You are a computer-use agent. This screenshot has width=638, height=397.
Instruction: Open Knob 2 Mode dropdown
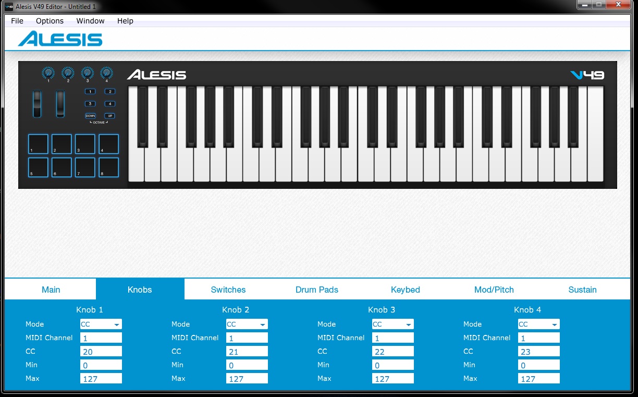click(247, 324)
